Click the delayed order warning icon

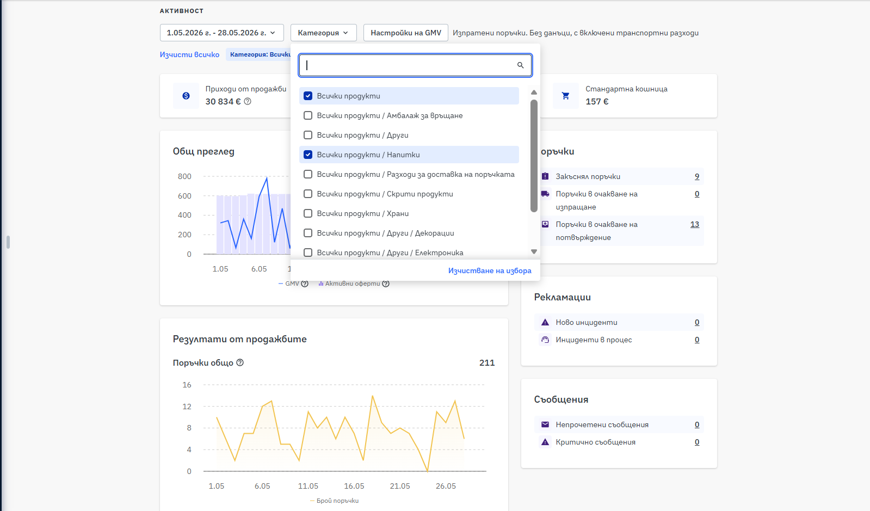pyautogui.click(x=545, y=176)
